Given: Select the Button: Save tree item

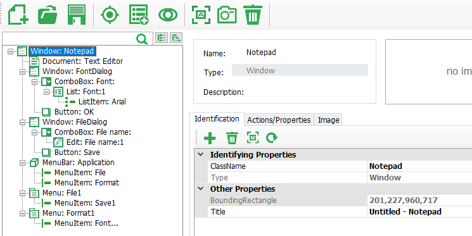Looking at the screenshot, I should click(77, 152).
